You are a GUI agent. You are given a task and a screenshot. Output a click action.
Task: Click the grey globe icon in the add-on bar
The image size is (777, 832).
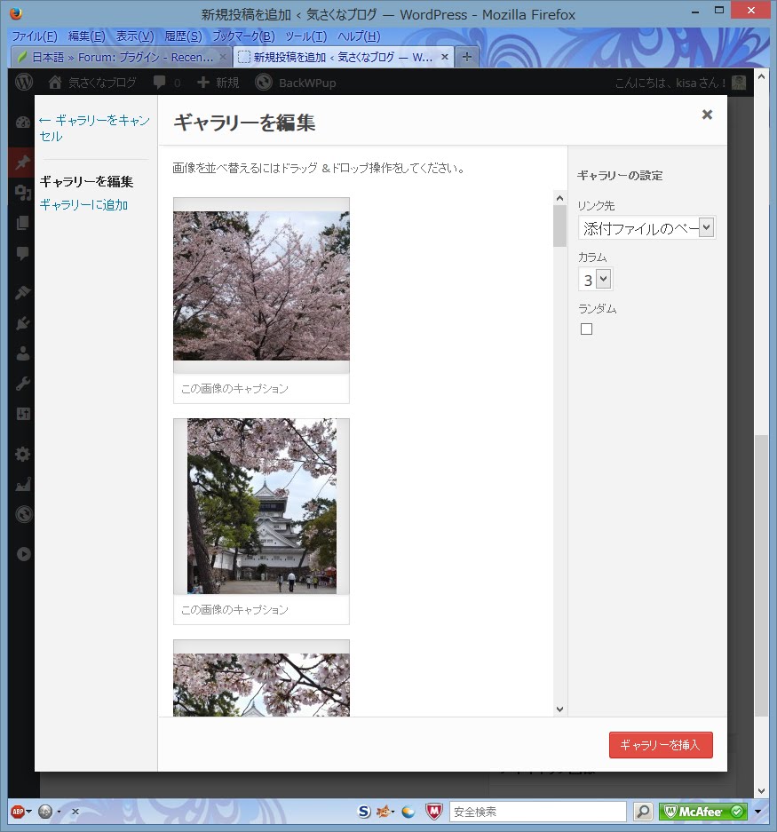45,812
